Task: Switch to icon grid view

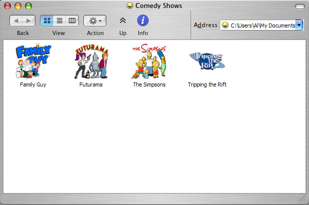Action: [47, 20]
